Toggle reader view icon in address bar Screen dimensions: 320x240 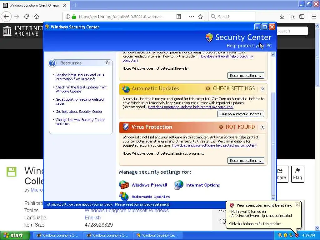coord(178,17)
